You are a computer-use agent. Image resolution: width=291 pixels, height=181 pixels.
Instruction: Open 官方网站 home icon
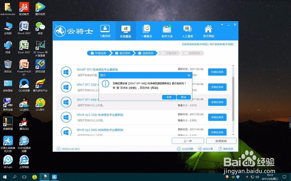click(208, 29)
